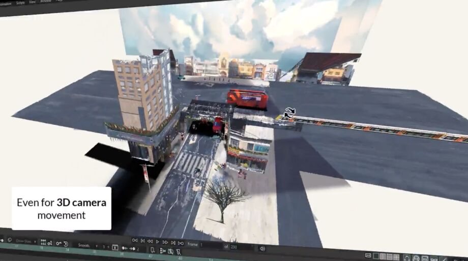Step back to previous frame
The width and height of the screenshot is (468, 261).
click(142, 241)
